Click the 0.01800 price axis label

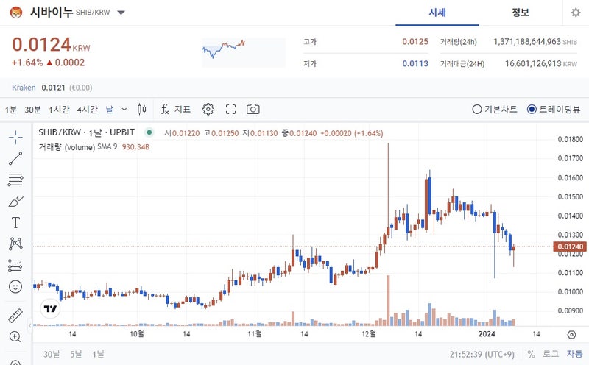(x=570, y=139)
